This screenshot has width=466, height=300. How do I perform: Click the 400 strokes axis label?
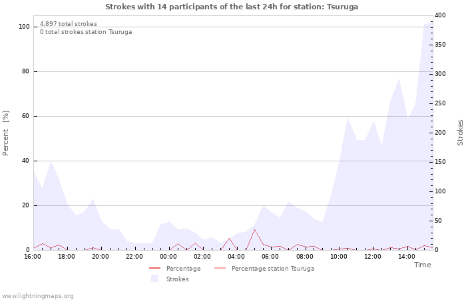pyautogui.click(x=441, y=15)
